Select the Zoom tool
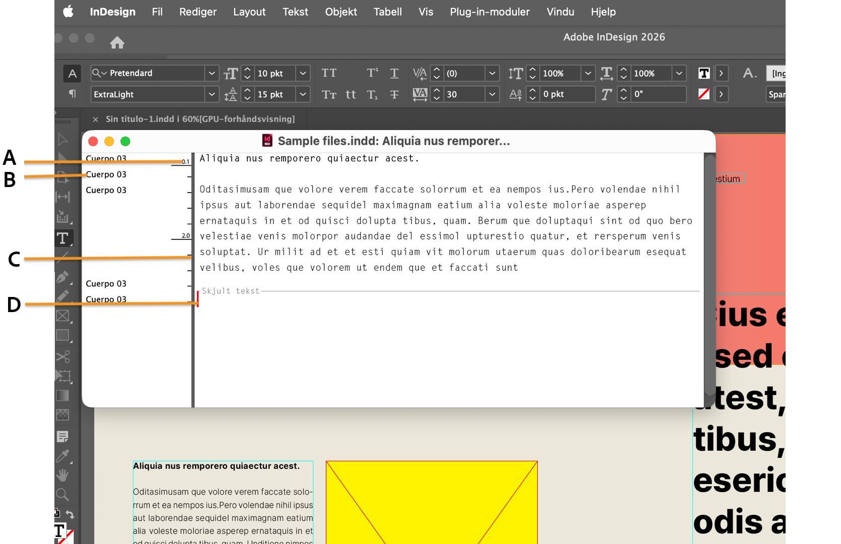The height and width of the screenshot is (544, 841). [63, 495]
